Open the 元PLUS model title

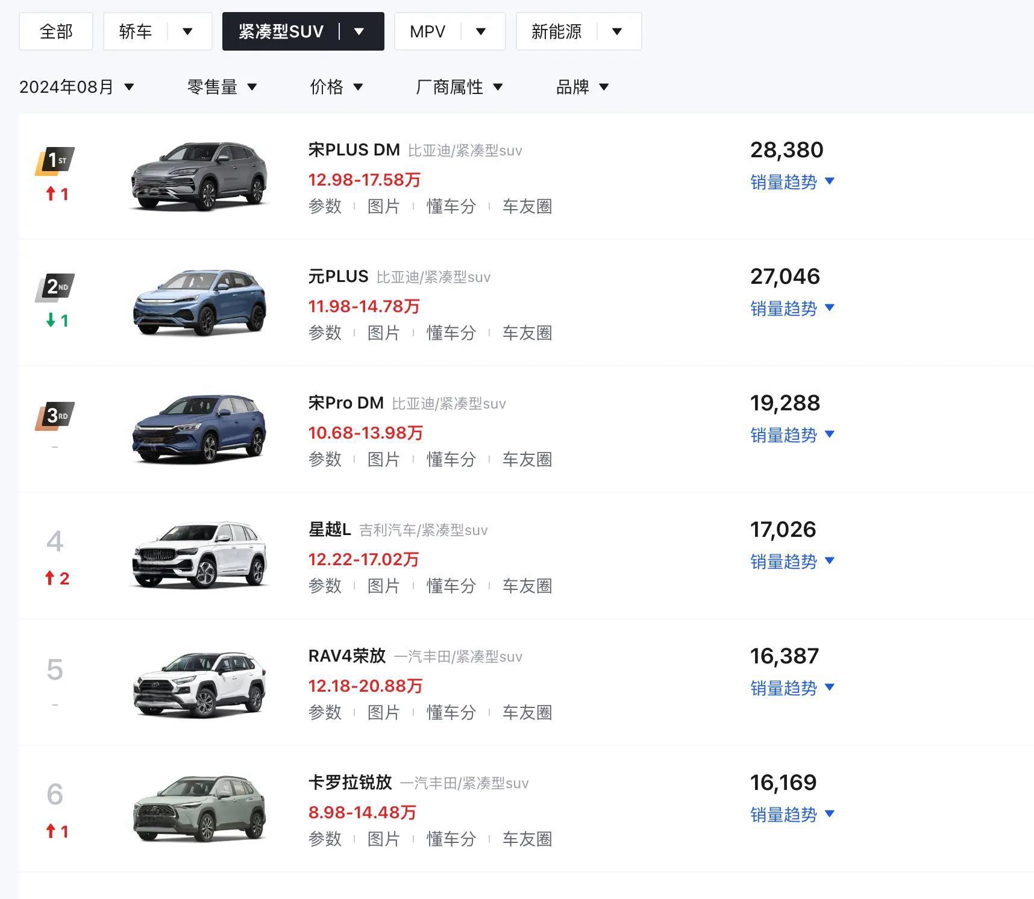tap(338, 276)
